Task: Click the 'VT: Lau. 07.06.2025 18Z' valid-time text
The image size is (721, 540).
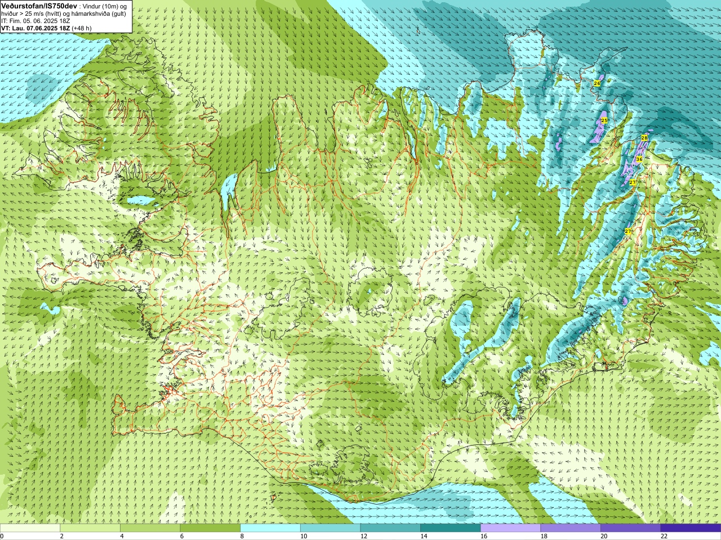Action: click(x=36, y=28)
